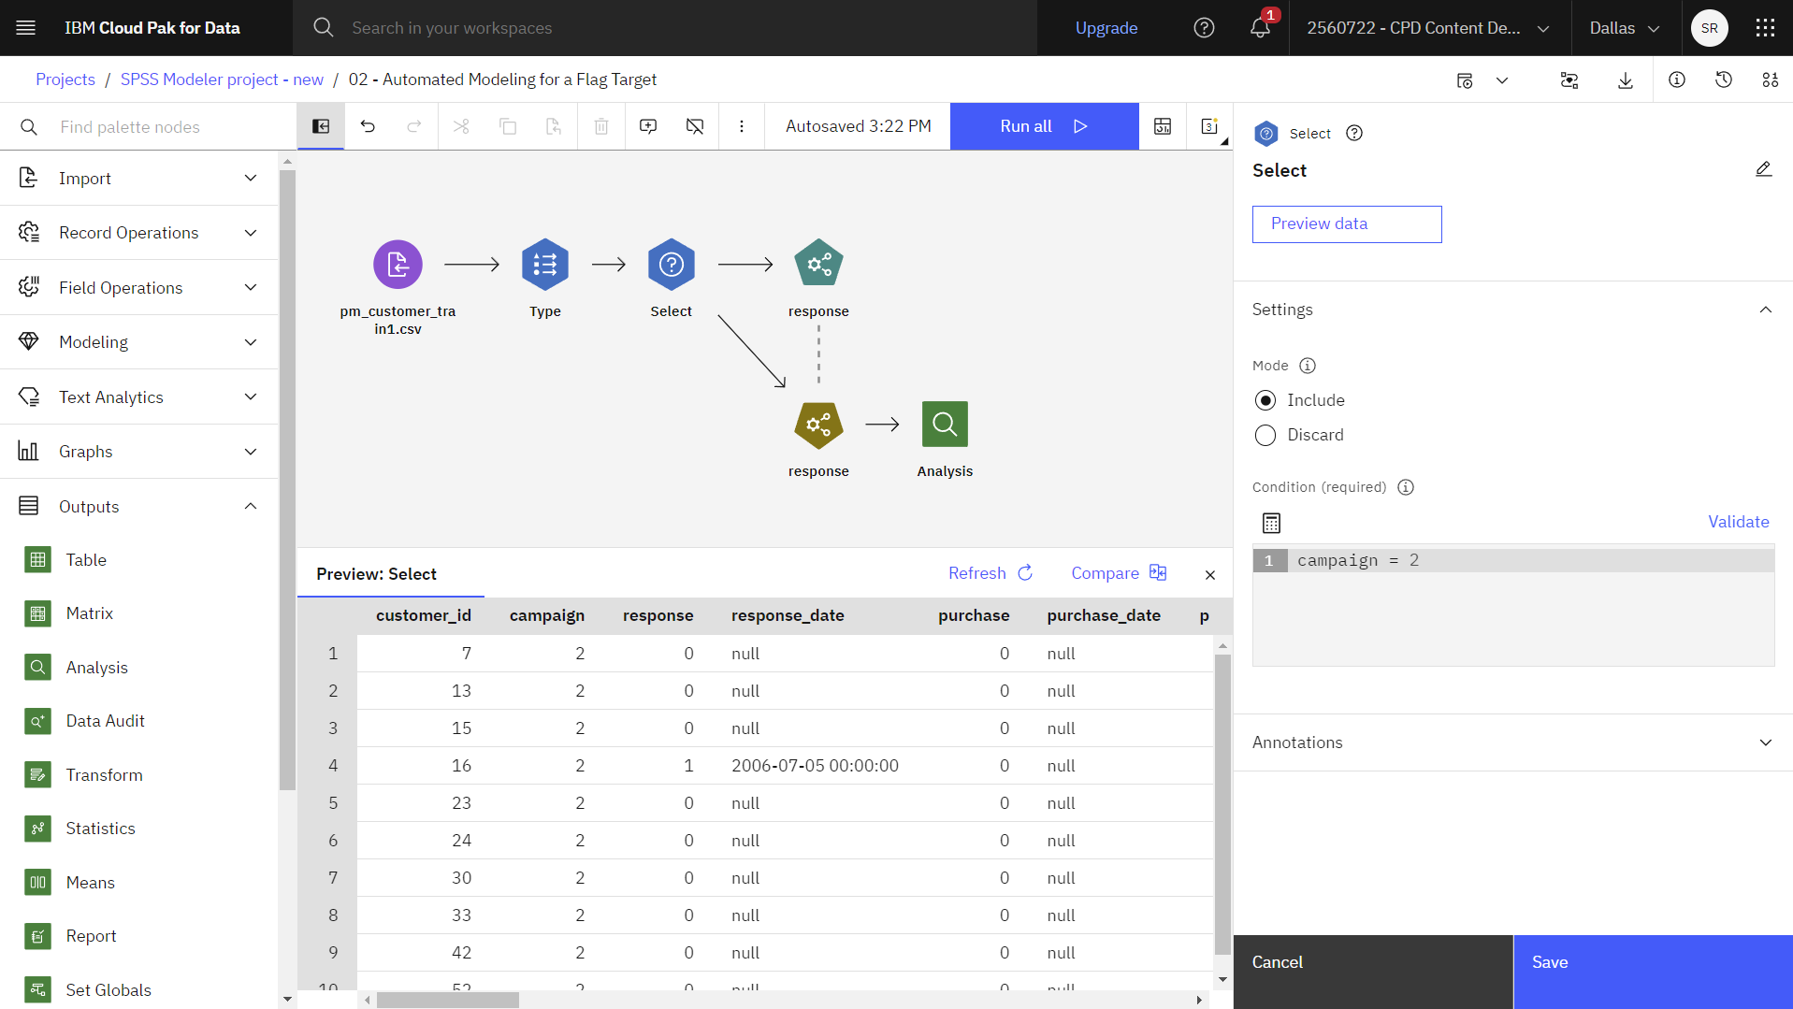The height and width of the screenshot is (1009, 1793).
Task: Open the hamburger navigation menu
Action: pyautogui.click(x=26, y=28)
